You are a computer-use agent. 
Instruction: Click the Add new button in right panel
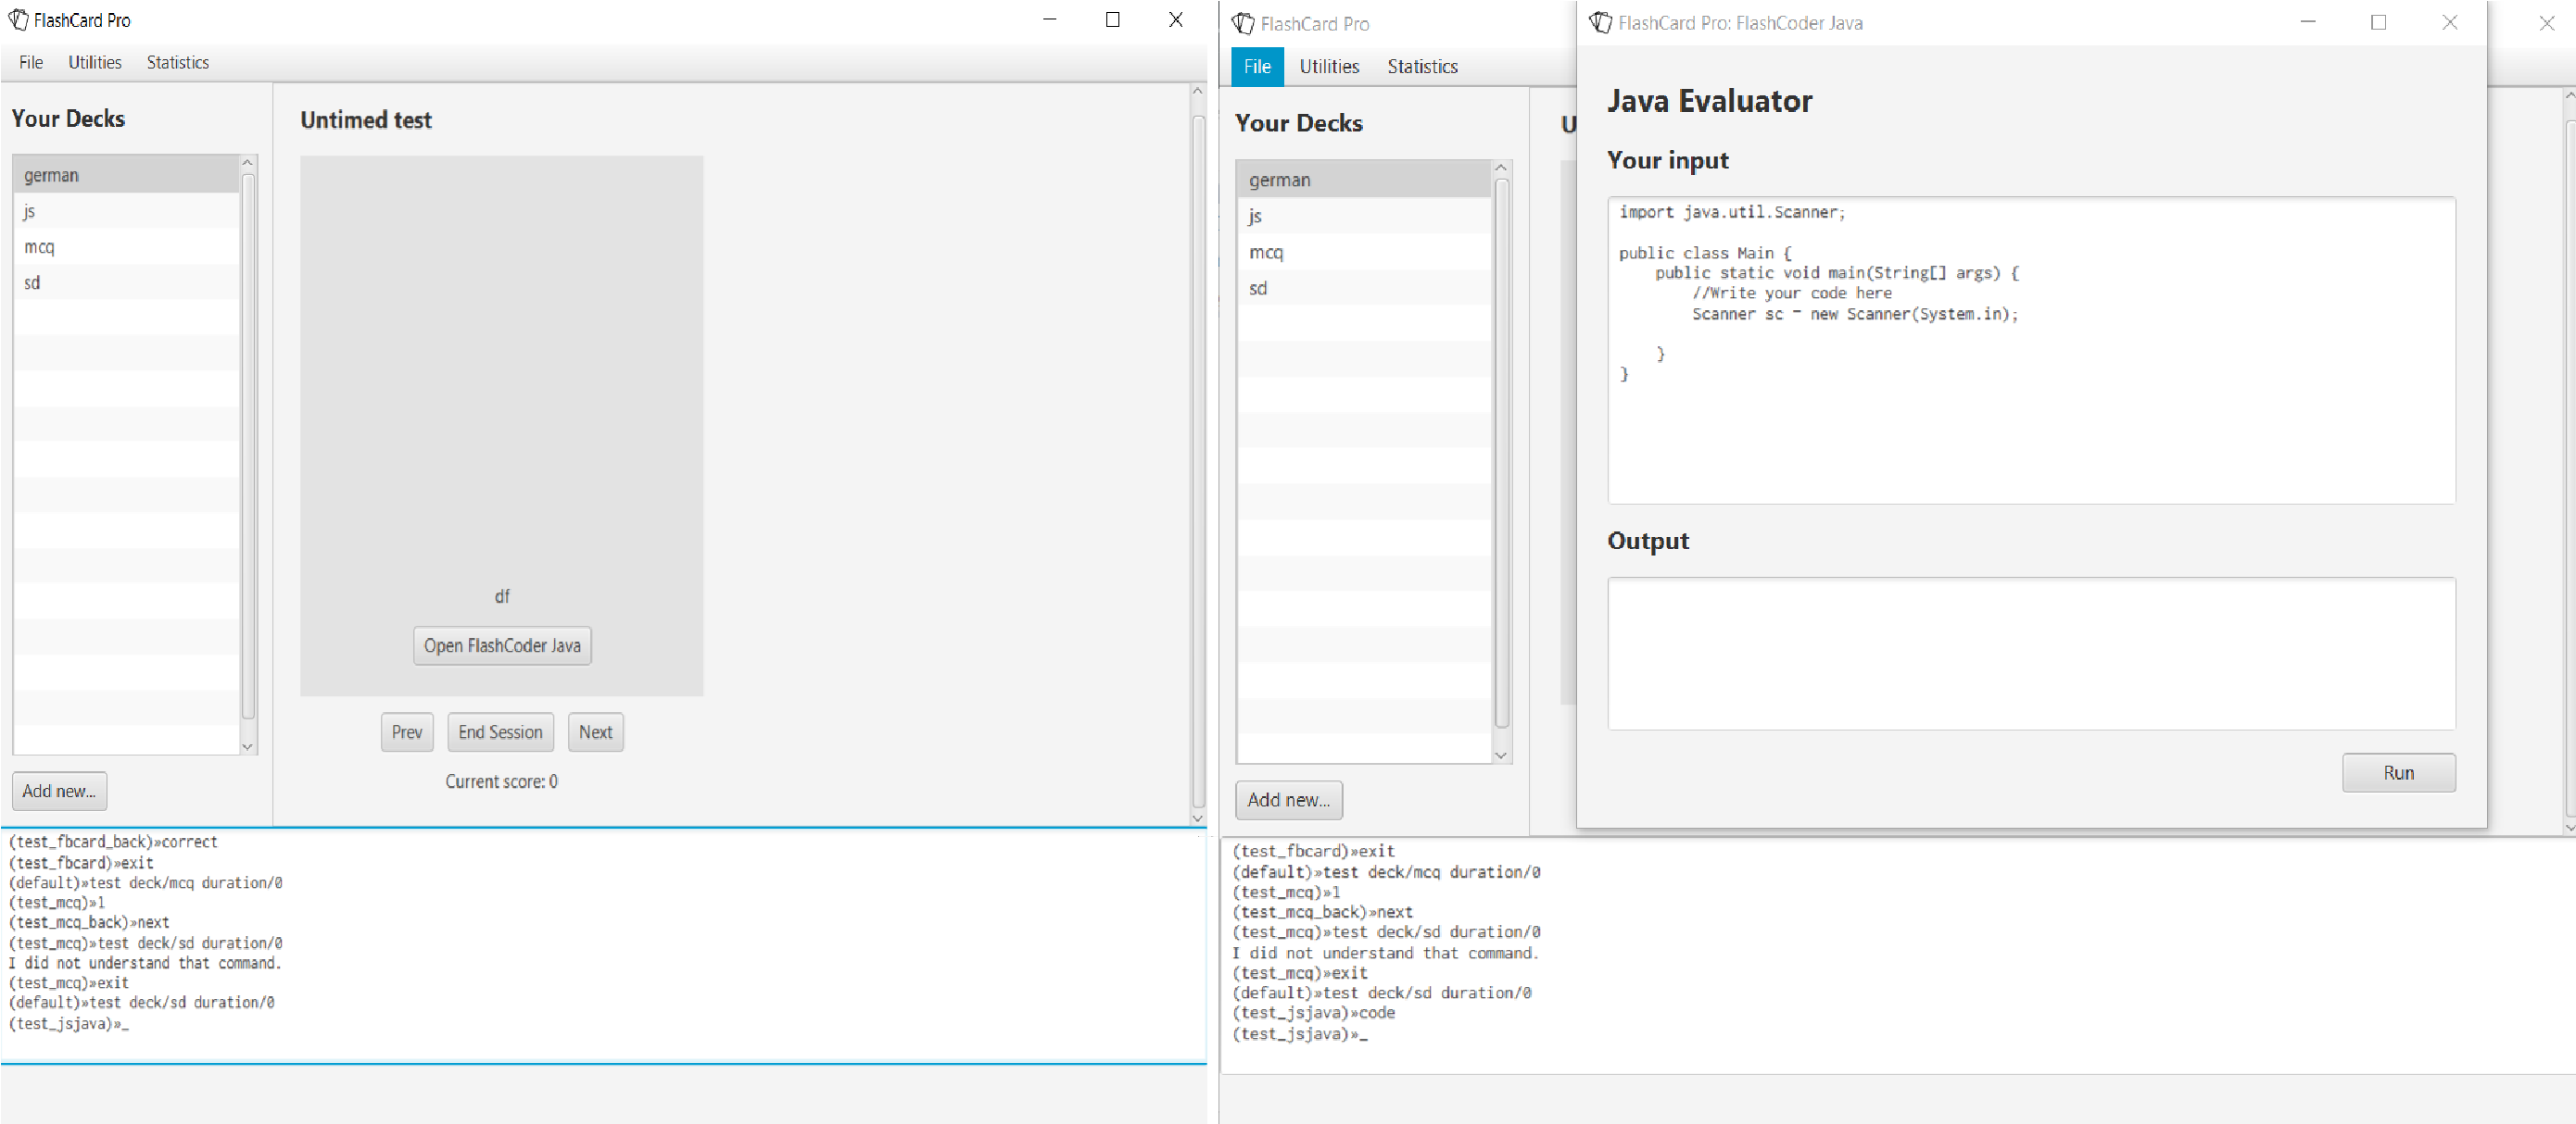pos(1290,799)
